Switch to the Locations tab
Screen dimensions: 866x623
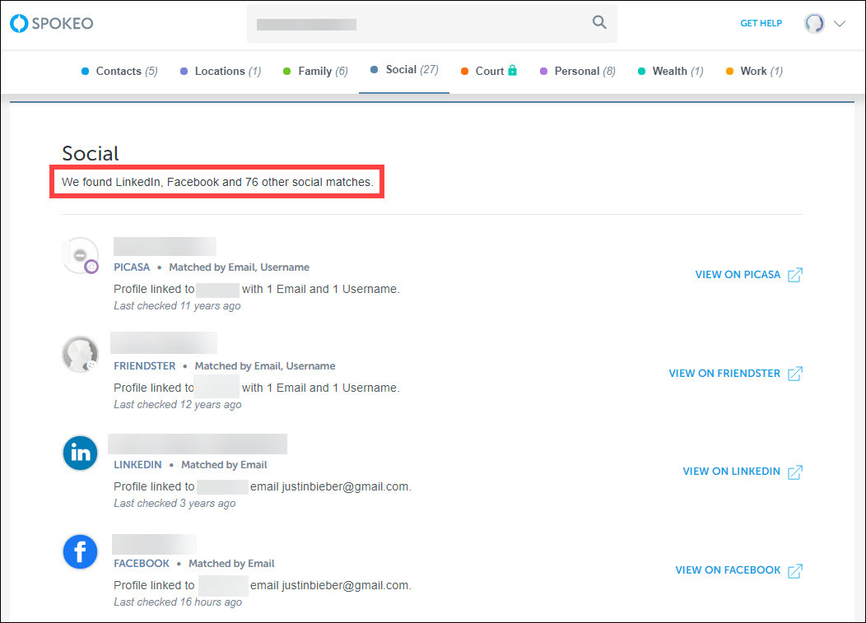(x=221, y=72)
